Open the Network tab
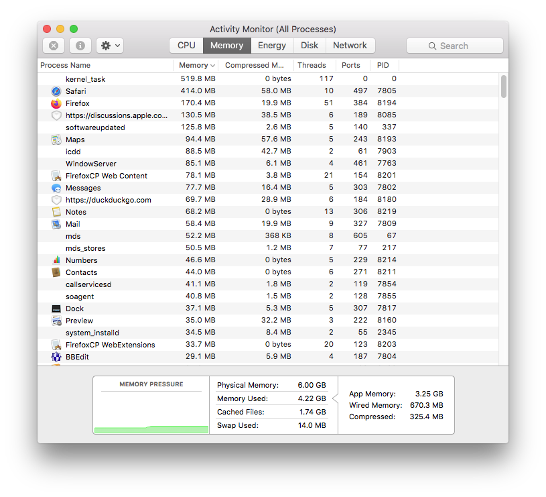The image size is (546, 497). coord(350,46)
